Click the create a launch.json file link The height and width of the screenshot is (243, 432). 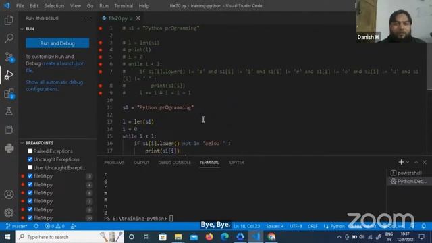55,67
